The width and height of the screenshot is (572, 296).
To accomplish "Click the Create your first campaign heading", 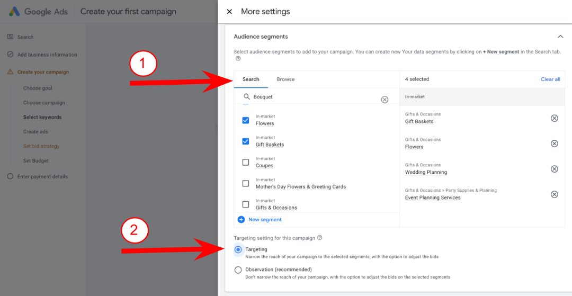I will pos(128,12).
